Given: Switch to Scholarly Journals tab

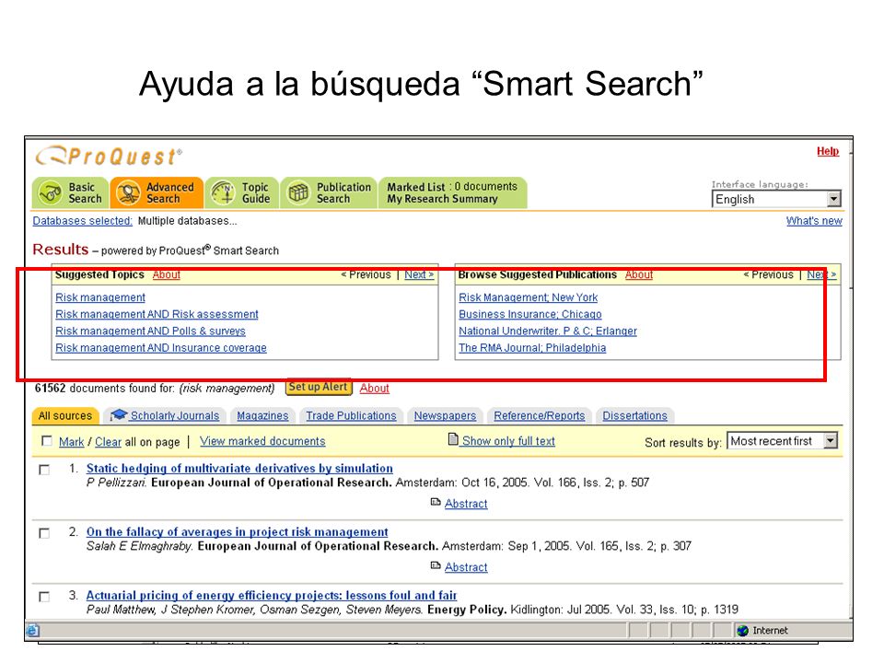Looking at the screenshot, I should coord(165,416).
